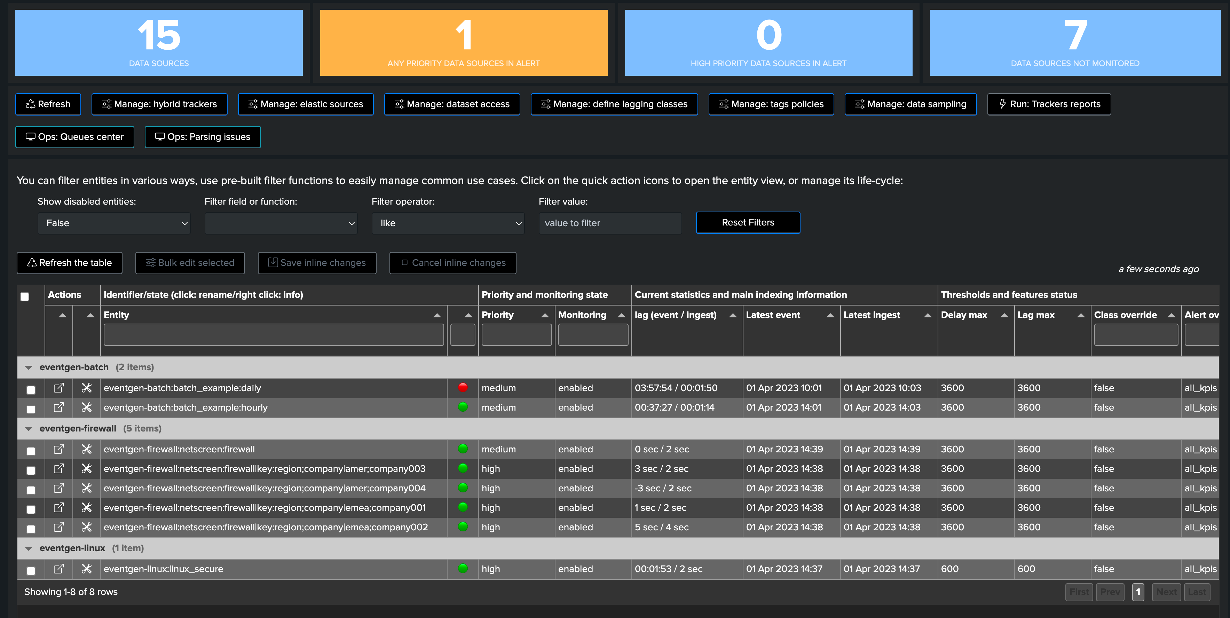The image size is (1230, 618).
Task: Click the Filter value input field
Action: (x=610, y=223)
